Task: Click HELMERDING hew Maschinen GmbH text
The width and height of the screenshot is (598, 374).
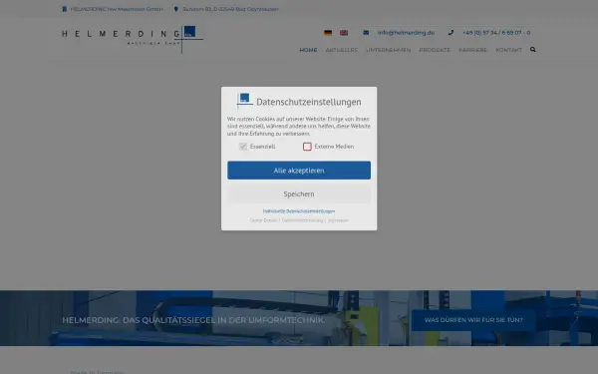Action: tap(117, 9)
